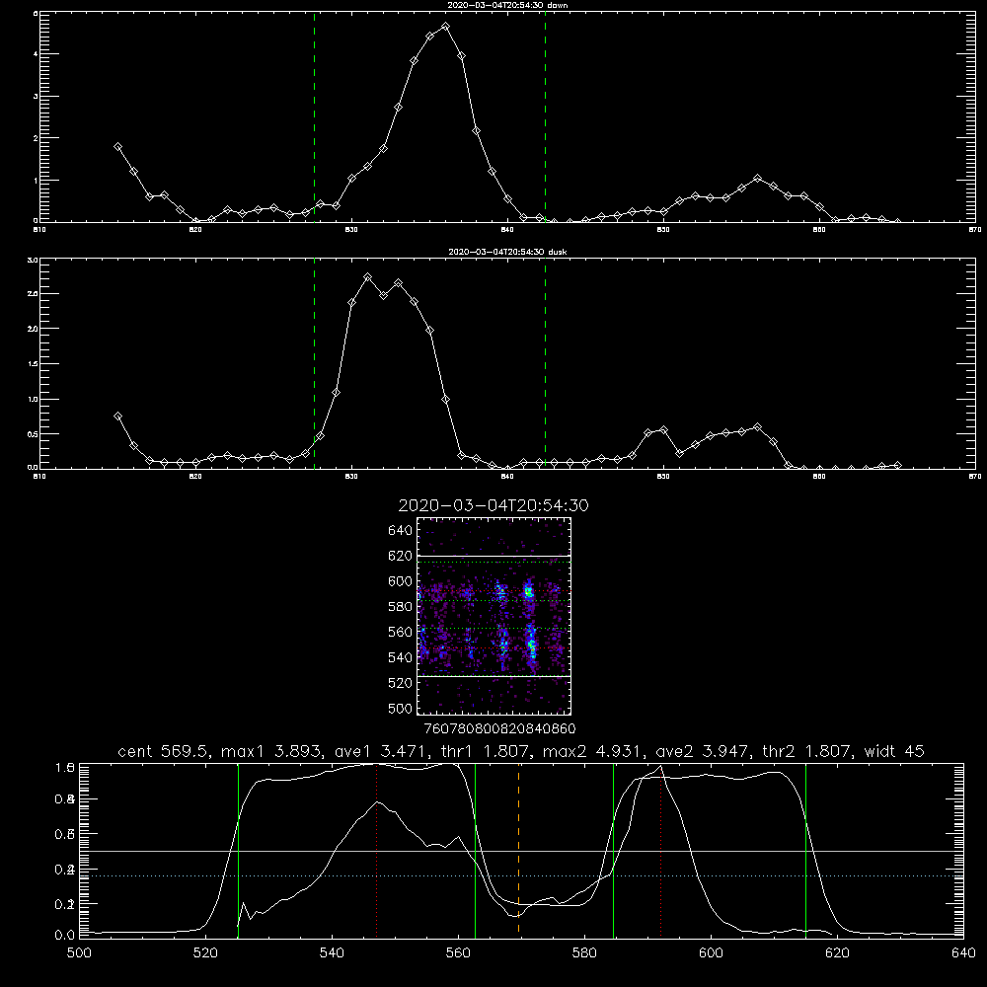
Task: Click the dawn plot y-axis label 4
Action: [36, 54]
